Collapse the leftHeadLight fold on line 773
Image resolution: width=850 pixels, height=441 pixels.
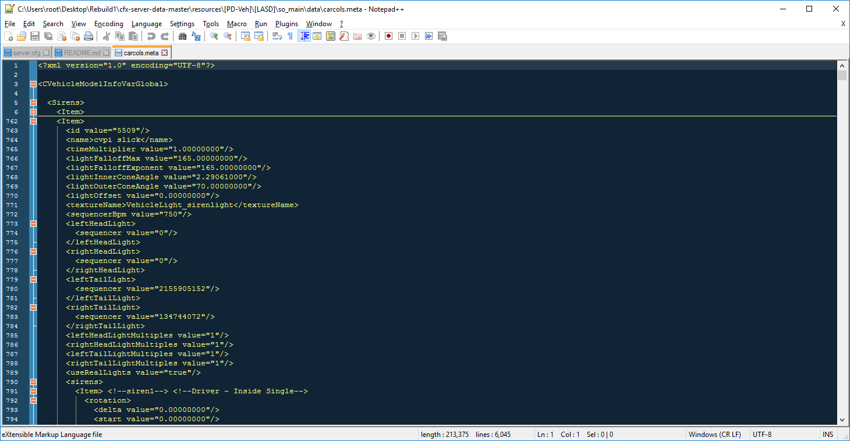(x=33, y=223)
